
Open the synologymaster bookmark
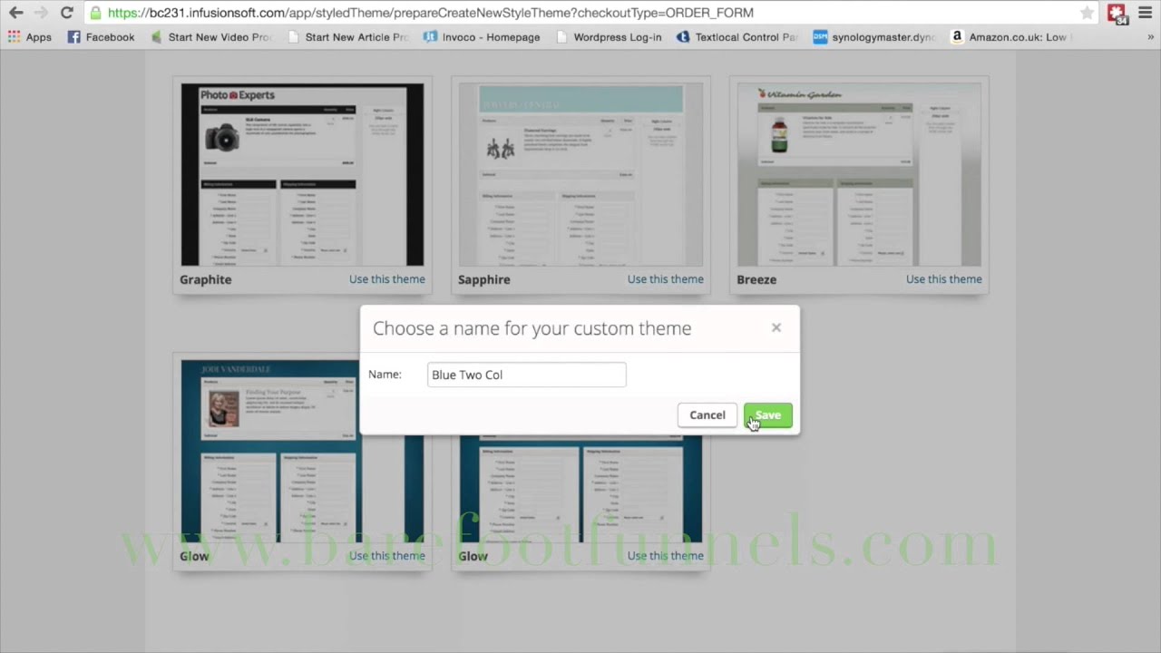coord(874,37)
